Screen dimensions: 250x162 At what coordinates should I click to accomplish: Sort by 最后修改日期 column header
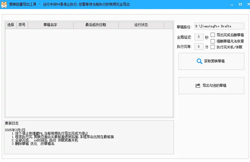point(96,25)
